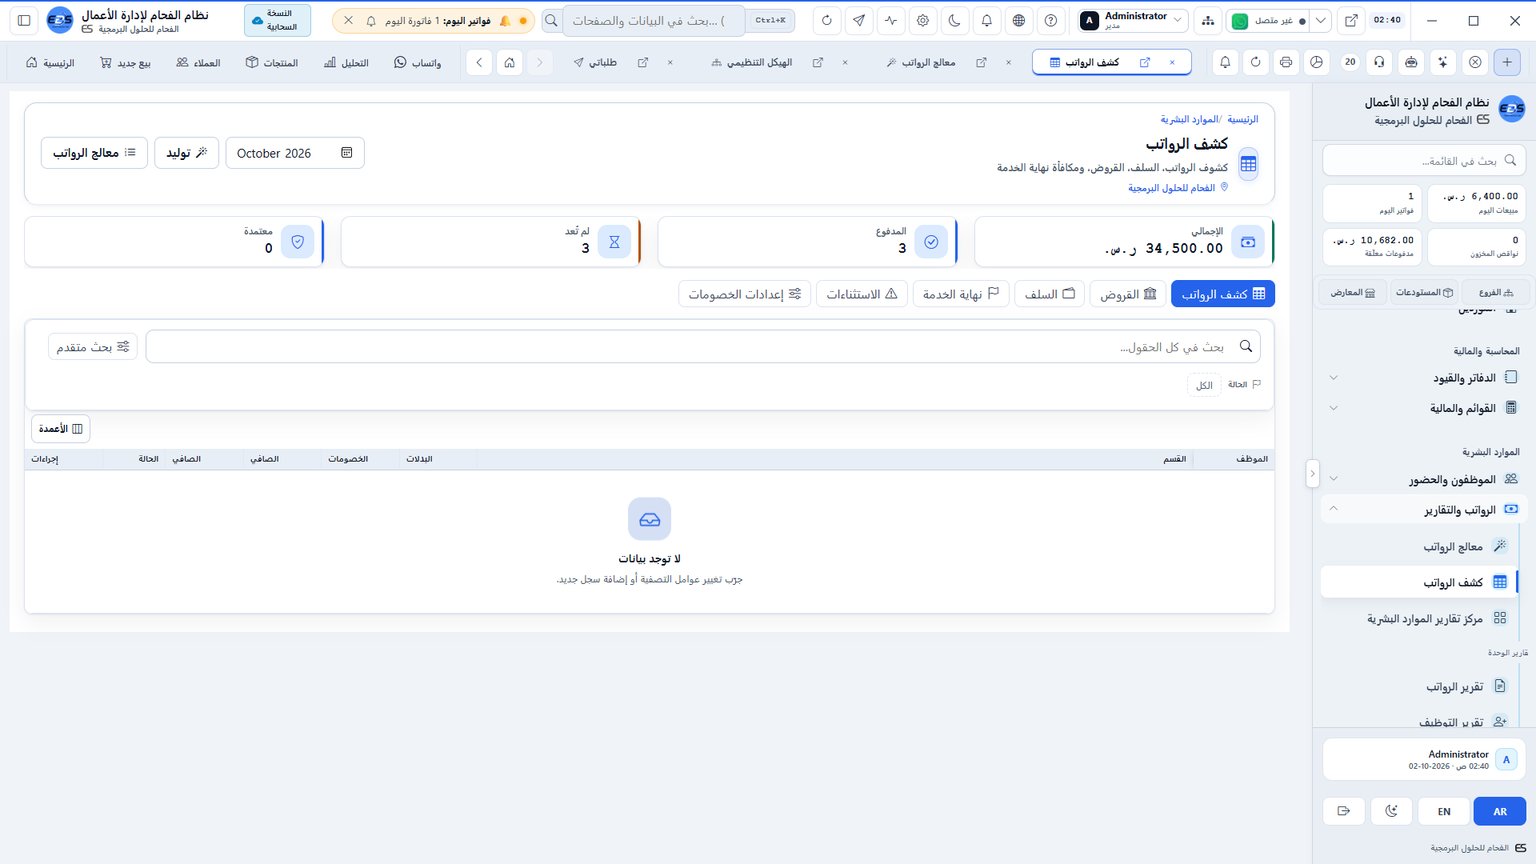Click the circled X close-all icon
This screenshot has height=864, width=1536.
(x=1475, y=62)
